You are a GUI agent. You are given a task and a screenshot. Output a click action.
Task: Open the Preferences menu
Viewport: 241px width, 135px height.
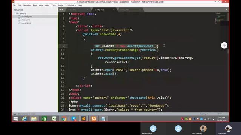pyautogui.click(x=71, y=5)
